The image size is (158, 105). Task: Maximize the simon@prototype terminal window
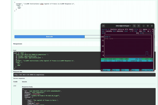[x=148, y=26]
